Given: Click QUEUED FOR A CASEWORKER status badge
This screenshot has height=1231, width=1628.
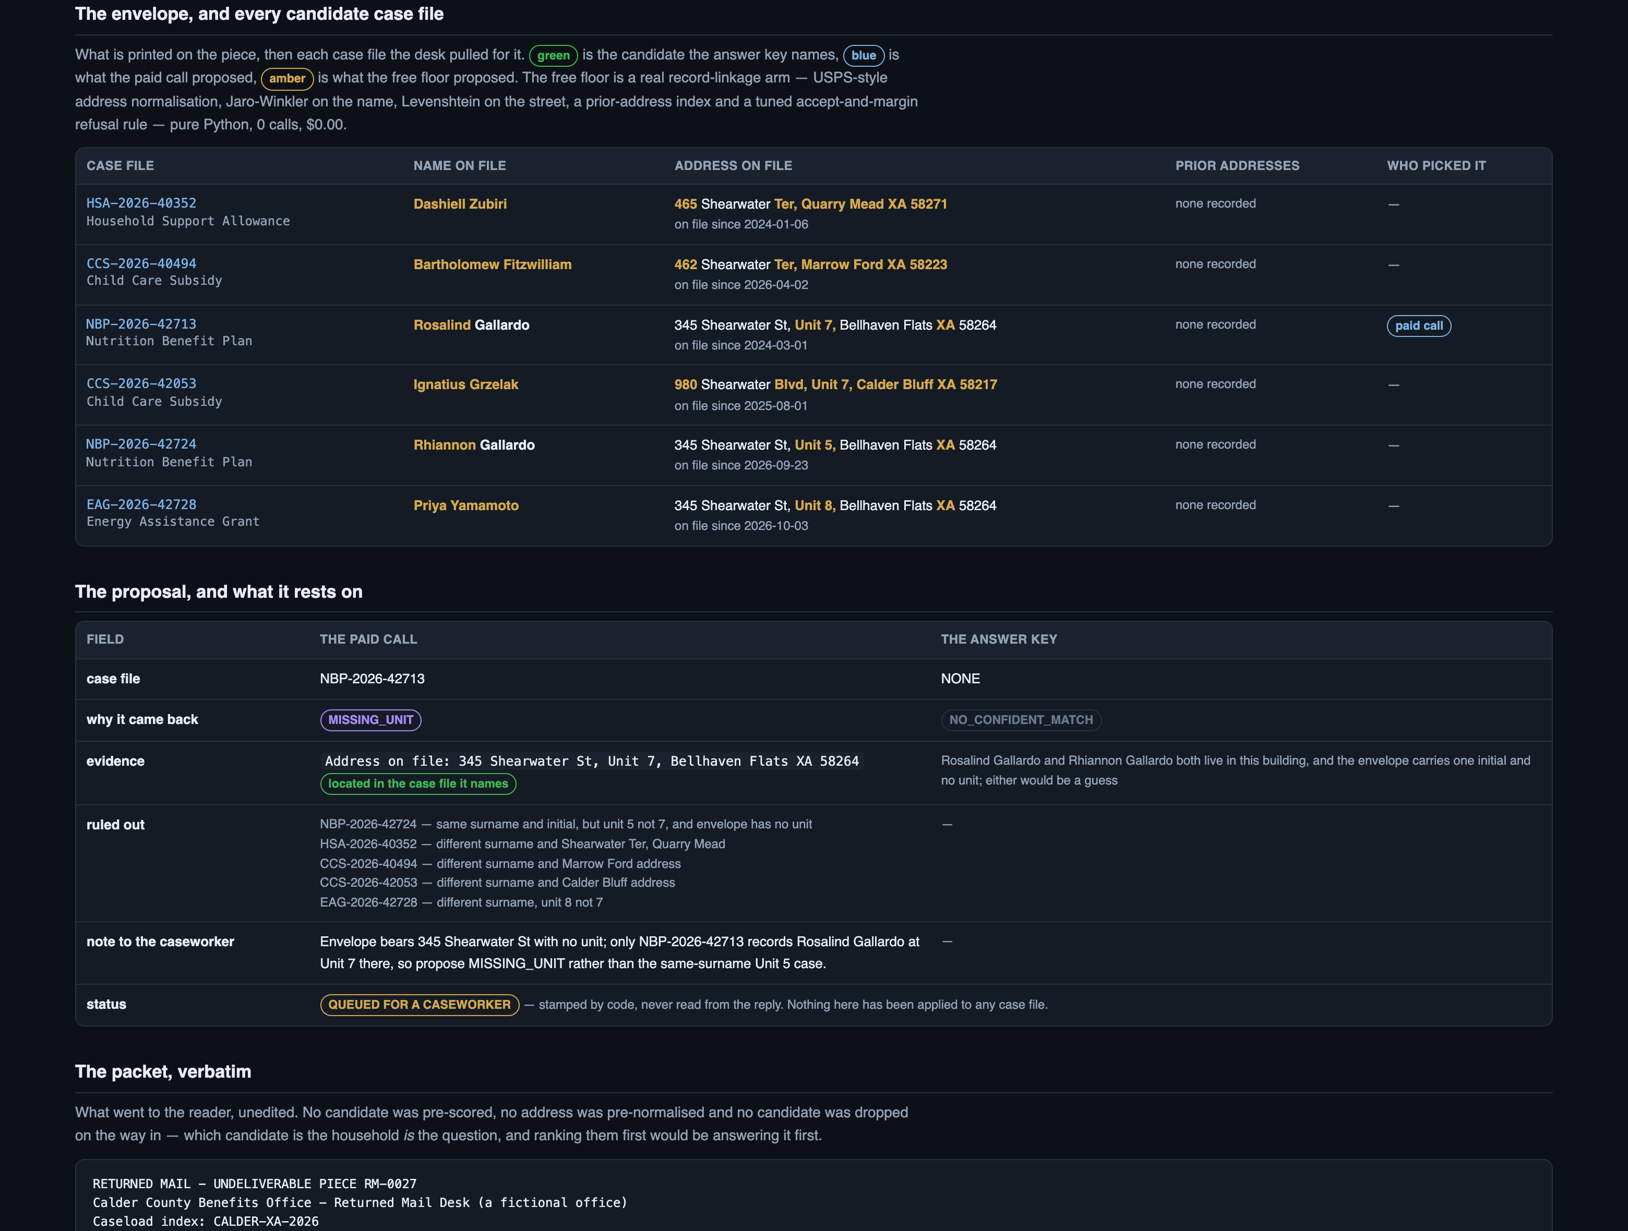Looking at the screenshot, I should [420, 1005].
